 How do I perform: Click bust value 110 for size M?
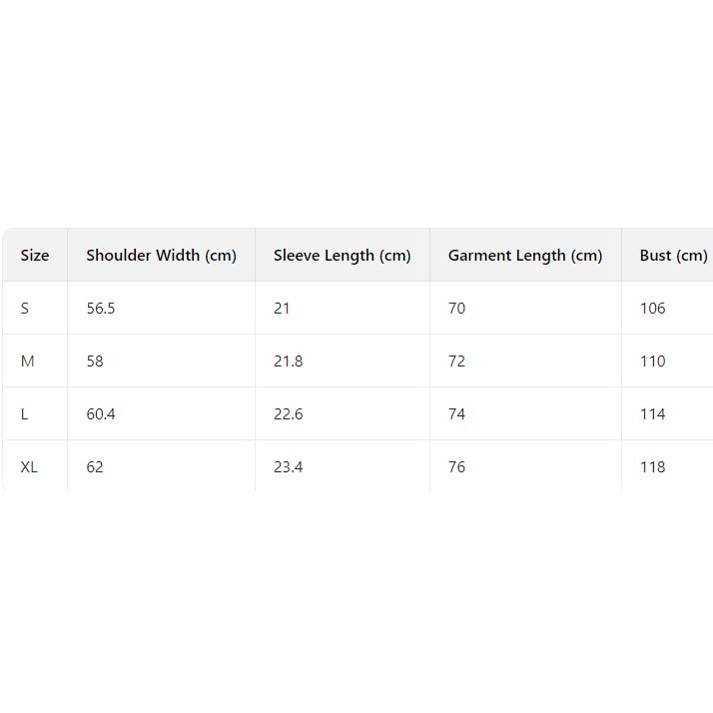pos(652,361)
